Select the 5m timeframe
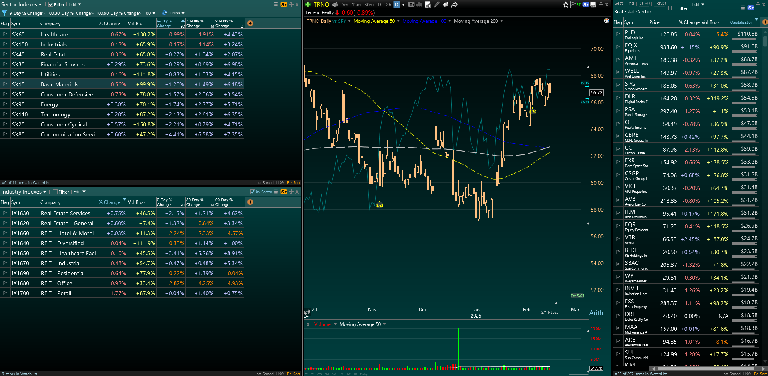 pos(345,5)
